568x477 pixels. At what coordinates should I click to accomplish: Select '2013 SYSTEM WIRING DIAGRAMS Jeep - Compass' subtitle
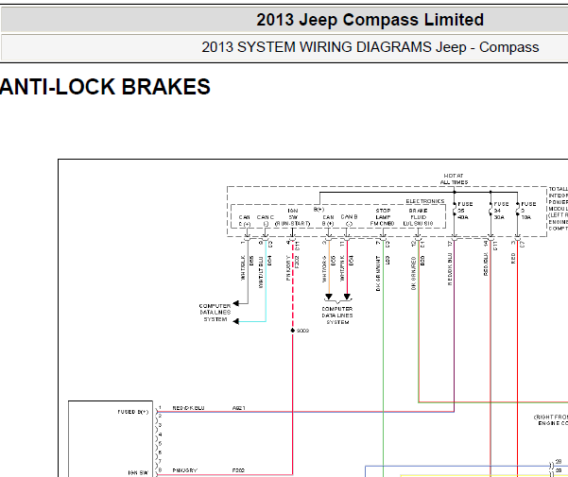point(370,47)
